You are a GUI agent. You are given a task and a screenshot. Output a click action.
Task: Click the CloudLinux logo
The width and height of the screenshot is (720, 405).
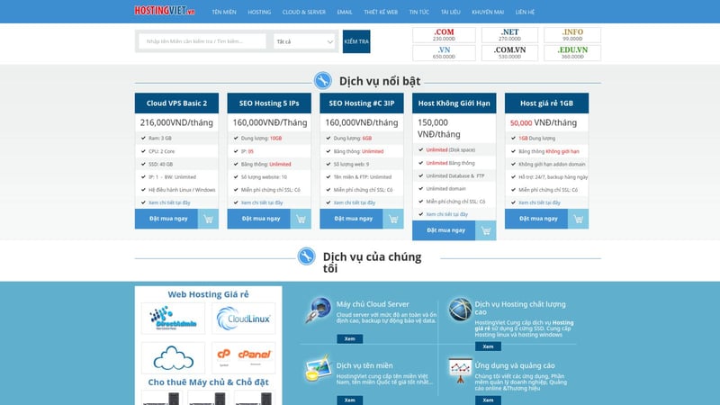tap(244, 319)
